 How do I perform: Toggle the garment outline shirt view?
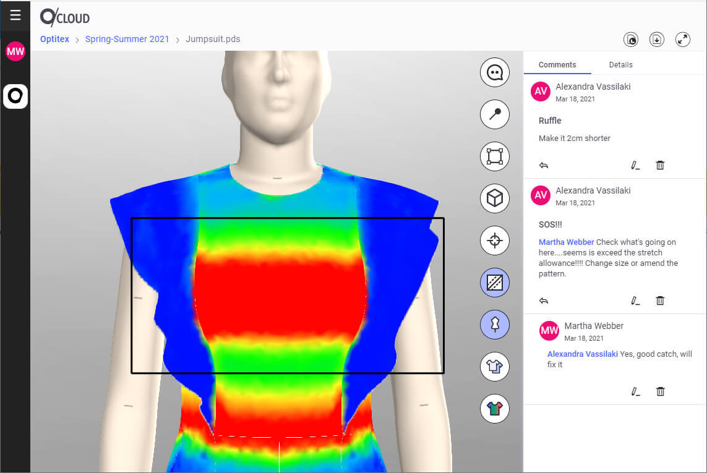click(494, 367)
